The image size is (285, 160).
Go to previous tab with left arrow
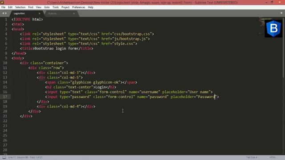[3, 13]
